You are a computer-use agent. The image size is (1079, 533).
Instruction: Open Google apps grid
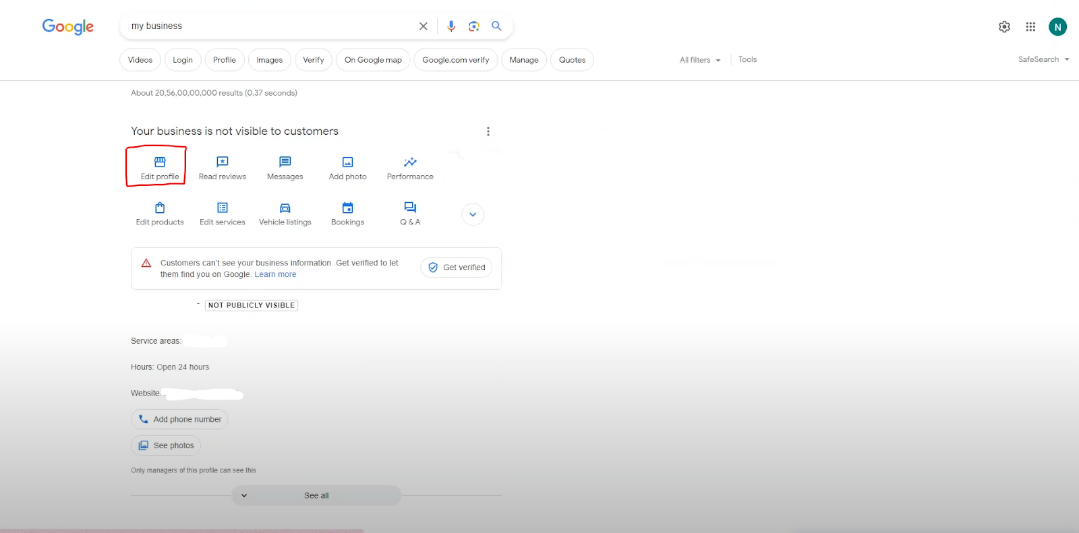click(x=1030, y=27)
